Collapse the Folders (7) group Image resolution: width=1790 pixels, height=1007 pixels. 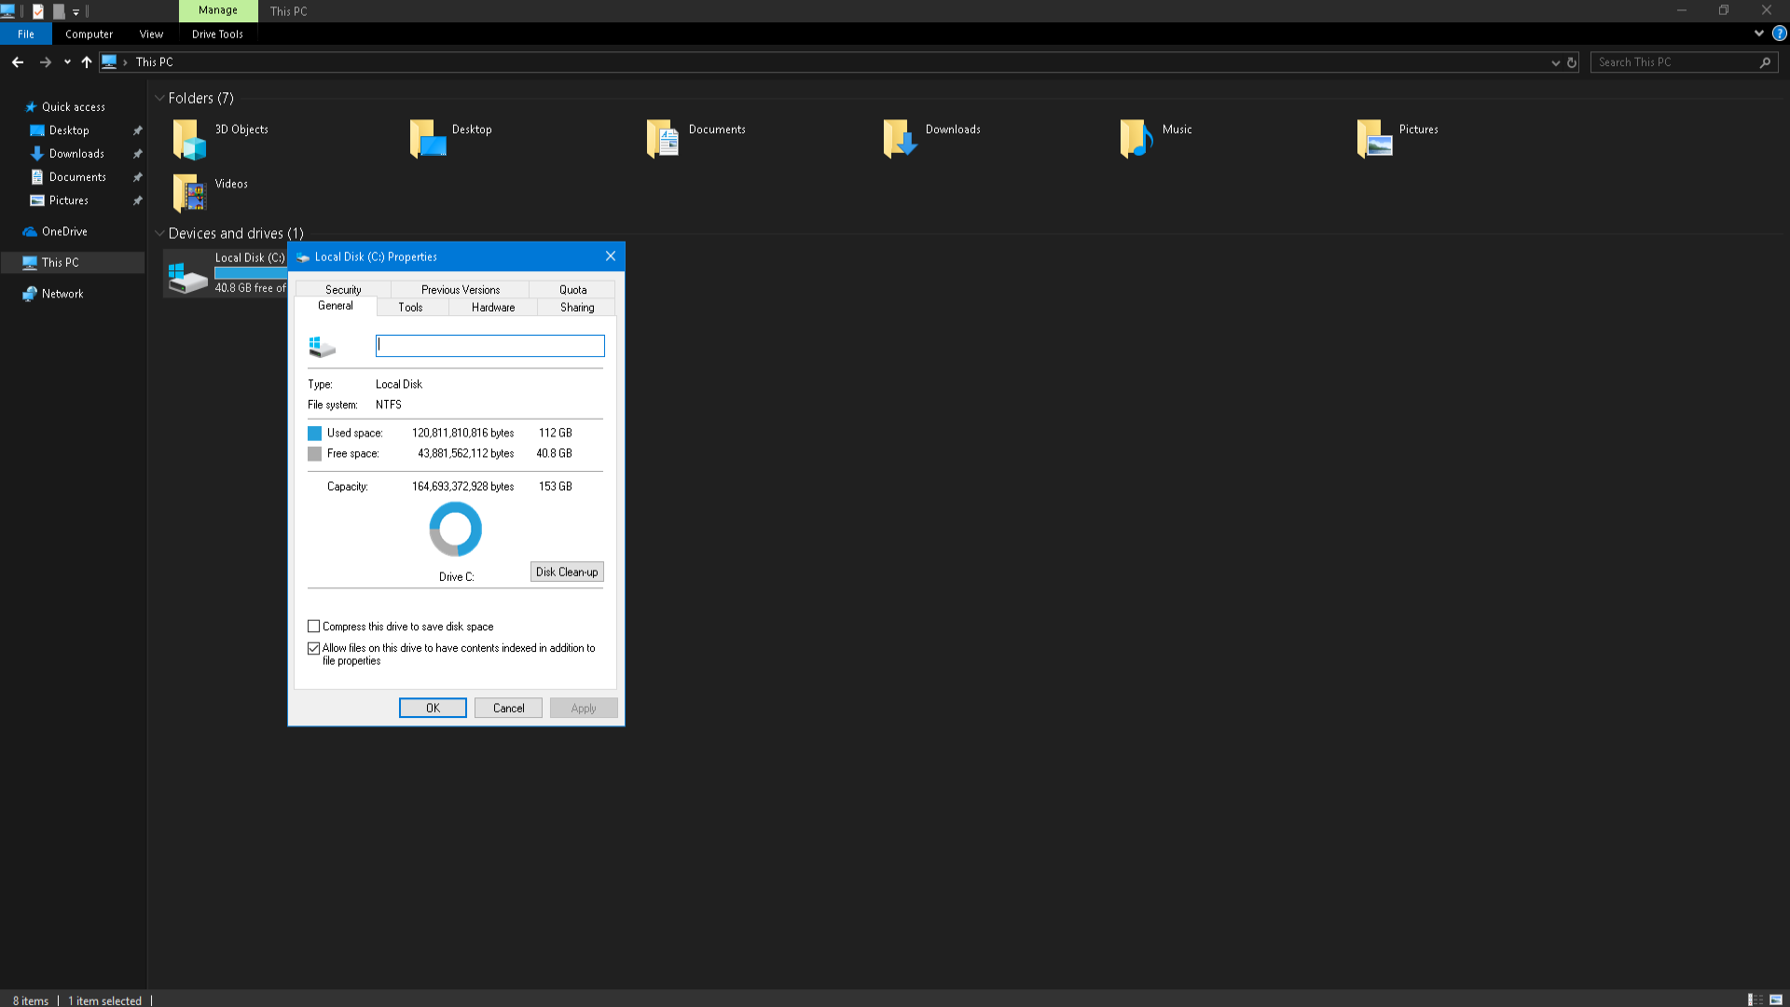pos(159,98)
